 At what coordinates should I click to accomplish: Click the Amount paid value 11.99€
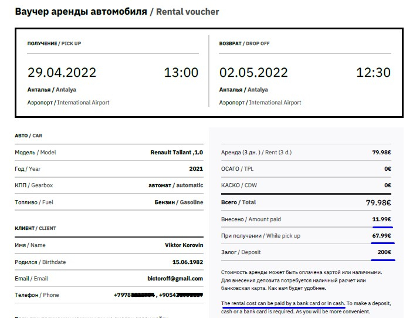point(381,219)
